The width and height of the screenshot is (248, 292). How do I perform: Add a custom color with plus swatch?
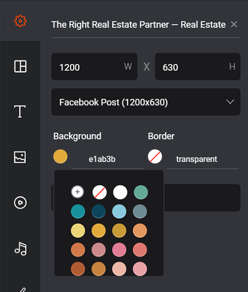77,192
